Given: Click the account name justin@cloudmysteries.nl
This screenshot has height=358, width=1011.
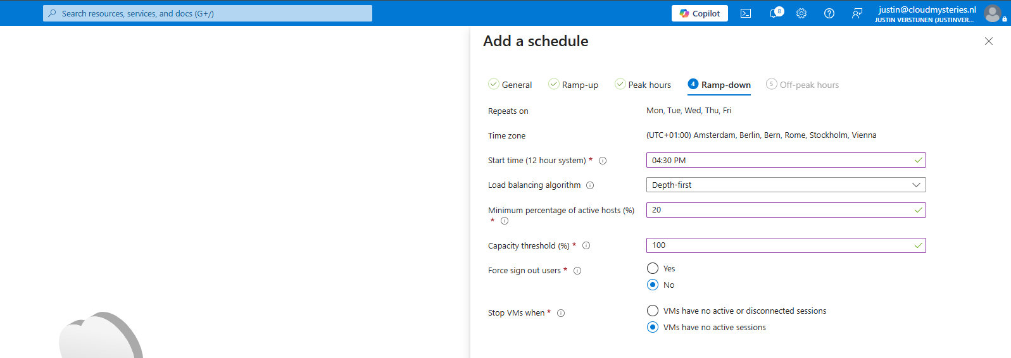Looking at the screenshot, I should click(x=927, y=9).
